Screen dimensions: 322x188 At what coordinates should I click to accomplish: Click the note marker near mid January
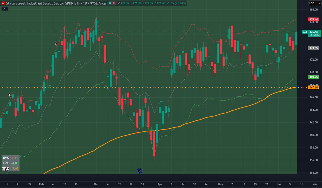(x=9, y=95)
